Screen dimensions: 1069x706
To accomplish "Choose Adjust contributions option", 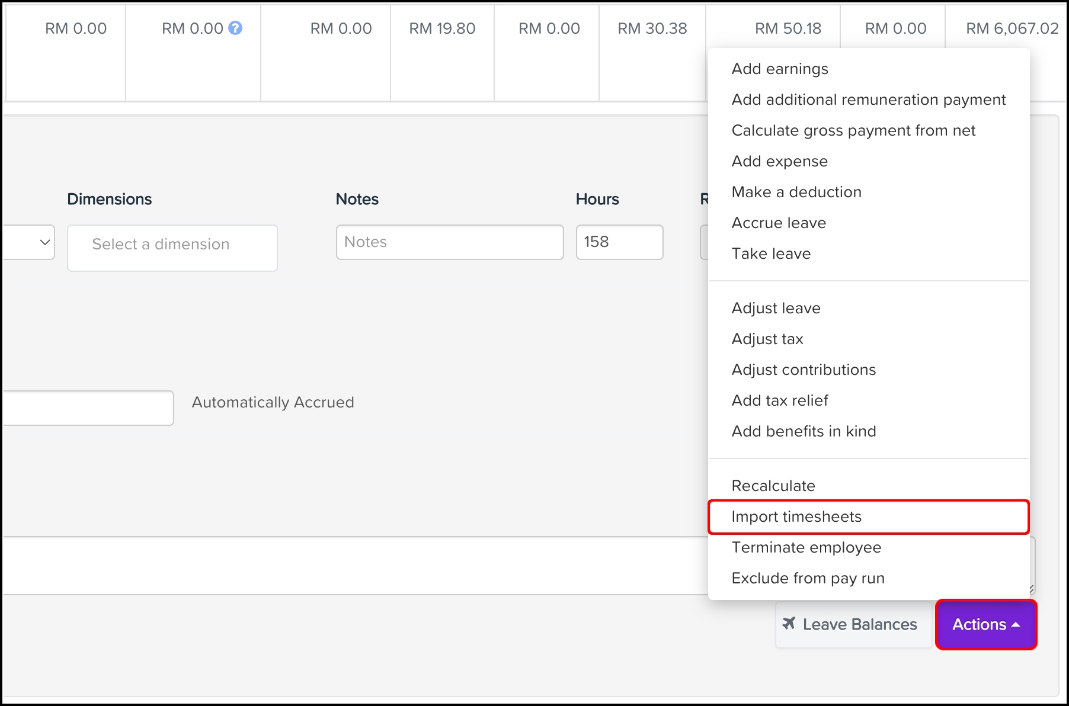I will (x=803, y=370).
